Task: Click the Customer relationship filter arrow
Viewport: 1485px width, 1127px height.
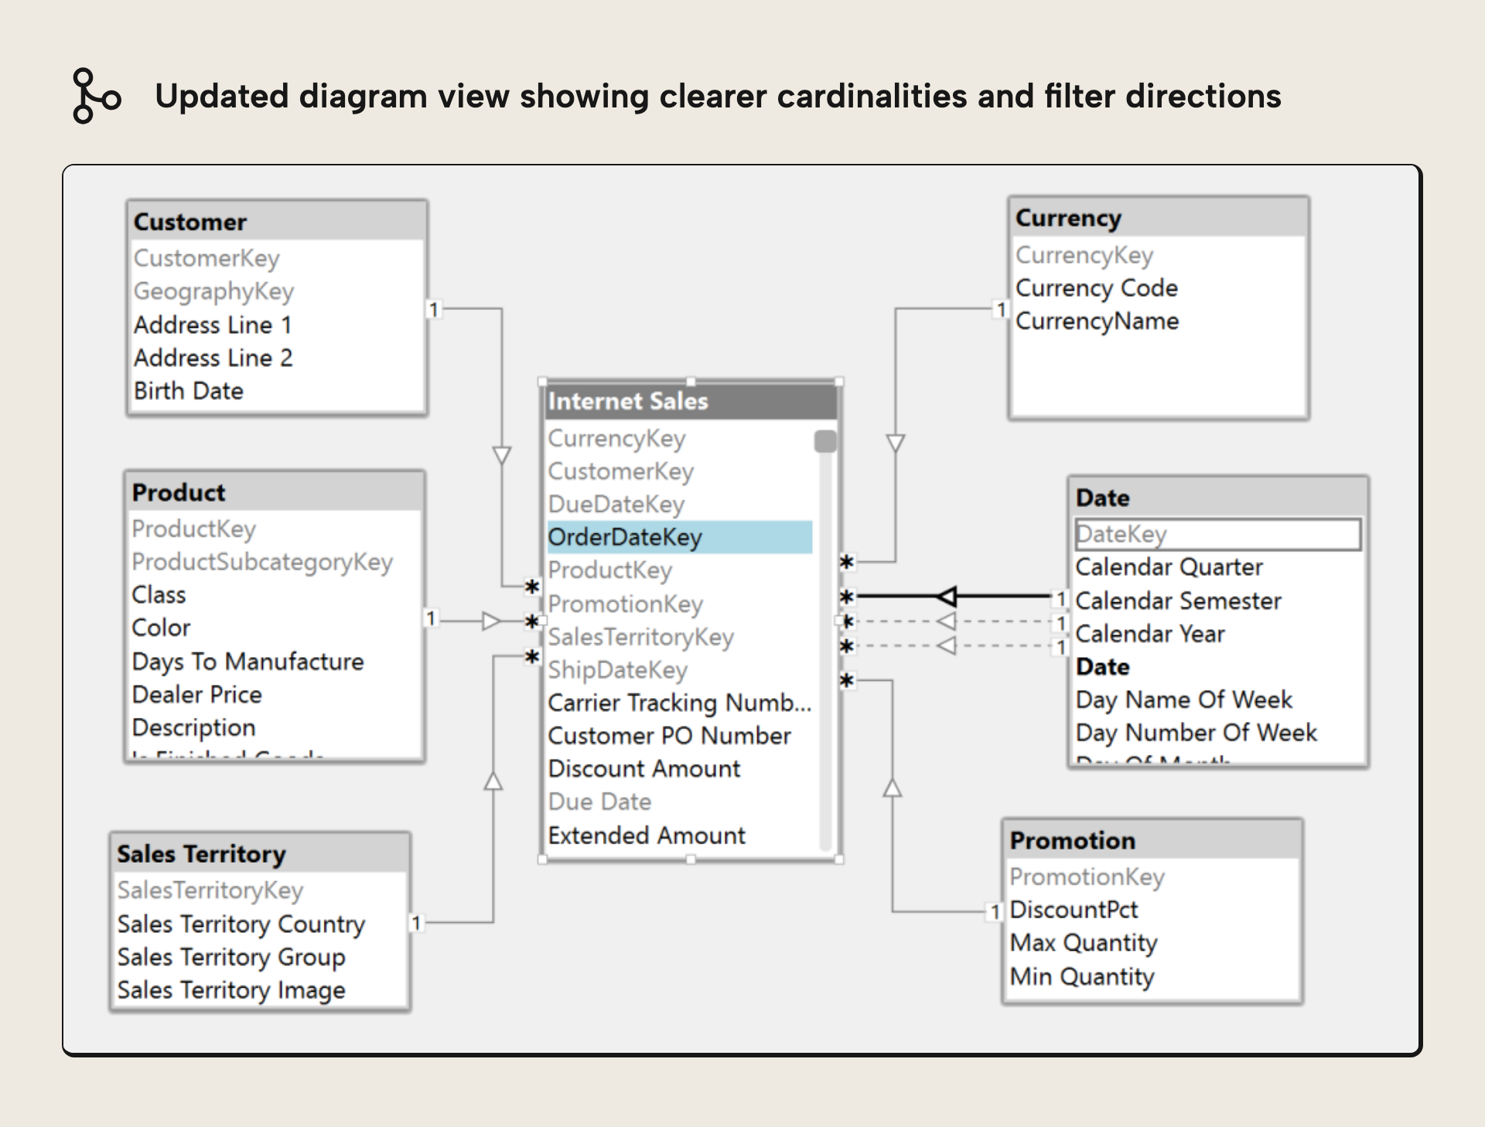Action: tap(502, 455)
